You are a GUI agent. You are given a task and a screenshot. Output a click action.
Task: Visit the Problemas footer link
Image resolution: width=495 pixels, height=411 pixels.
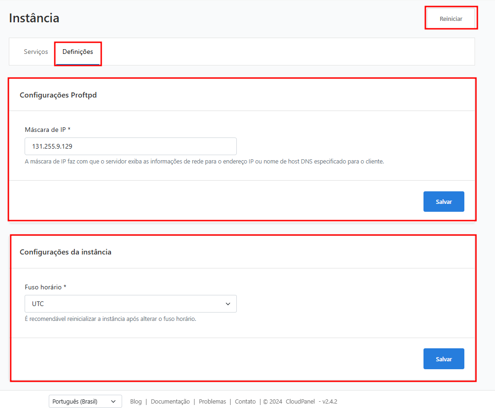pos(212,401)
